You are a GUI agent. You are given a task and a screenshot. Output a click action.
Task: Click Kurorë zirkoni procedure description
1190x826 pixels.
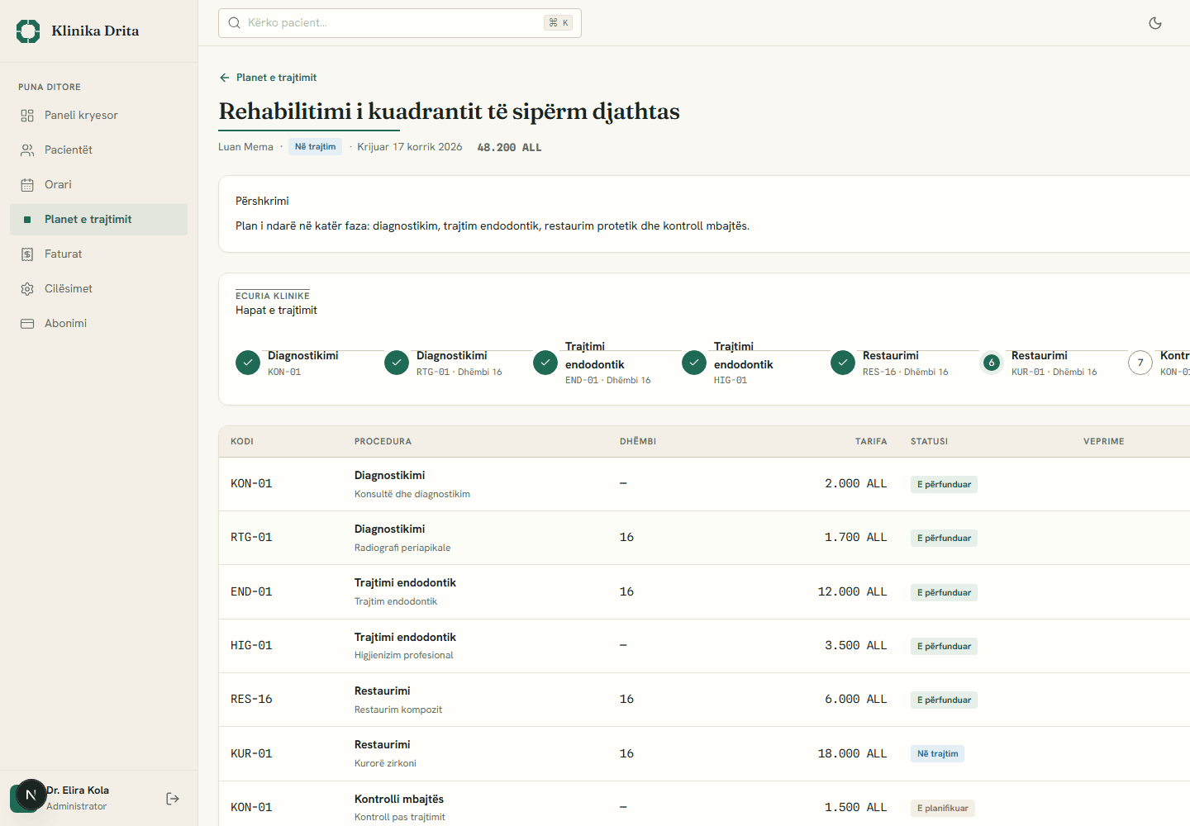click(385, 764)
